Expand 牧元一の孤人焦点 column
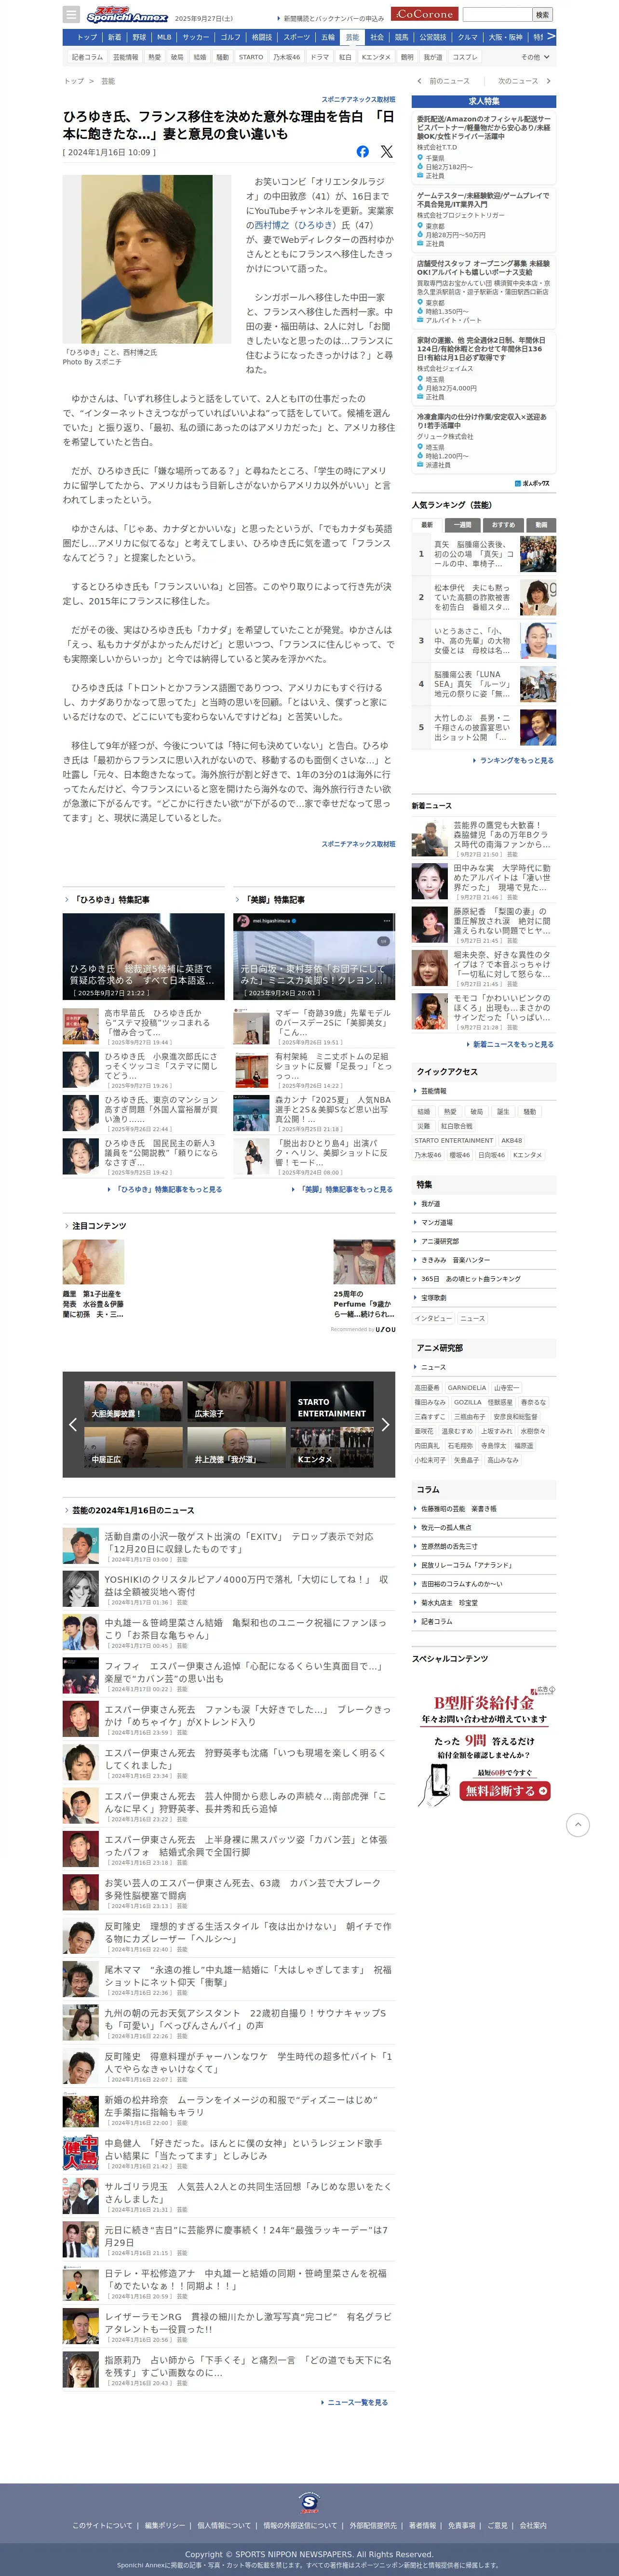The height and width of the screenshot is (2576, 619). (484, 1527)
